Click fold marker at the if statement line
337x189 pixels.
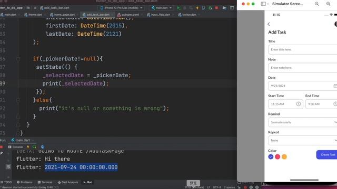[x=18, y=59]
